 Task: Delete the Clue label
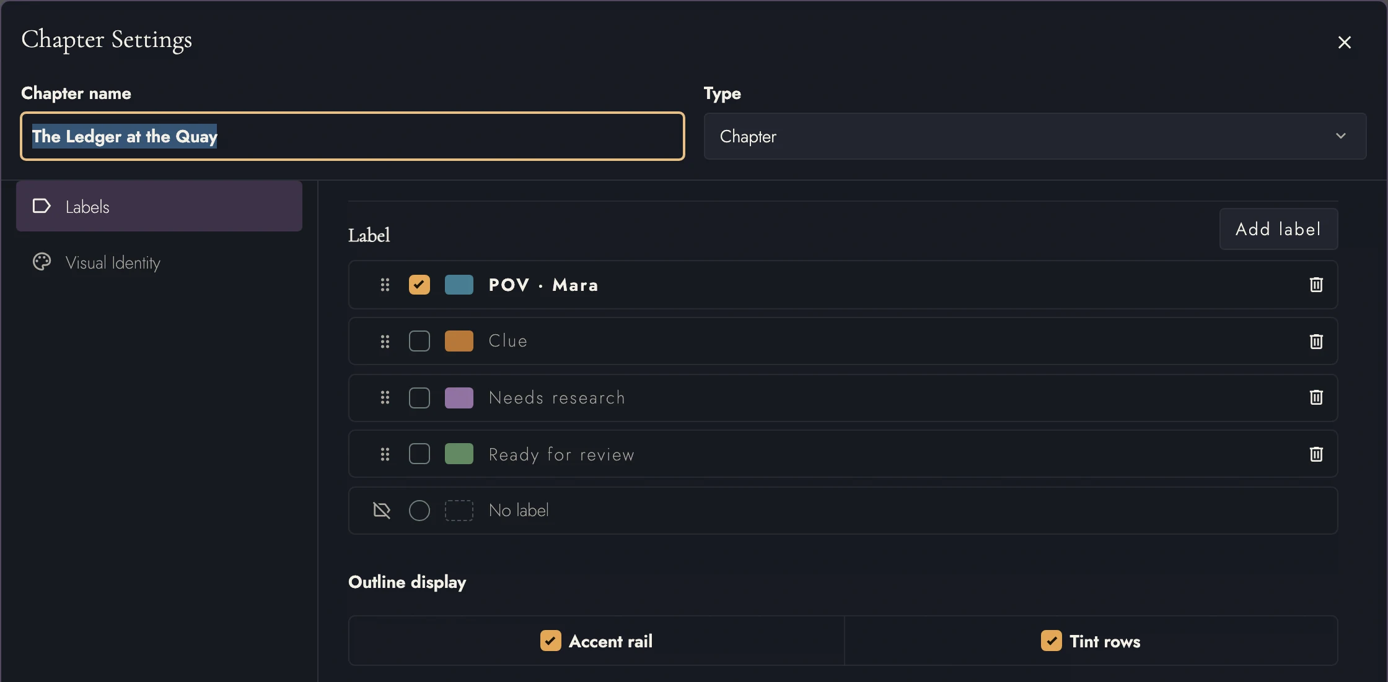pyautogui.click(x=1316, y=341)
